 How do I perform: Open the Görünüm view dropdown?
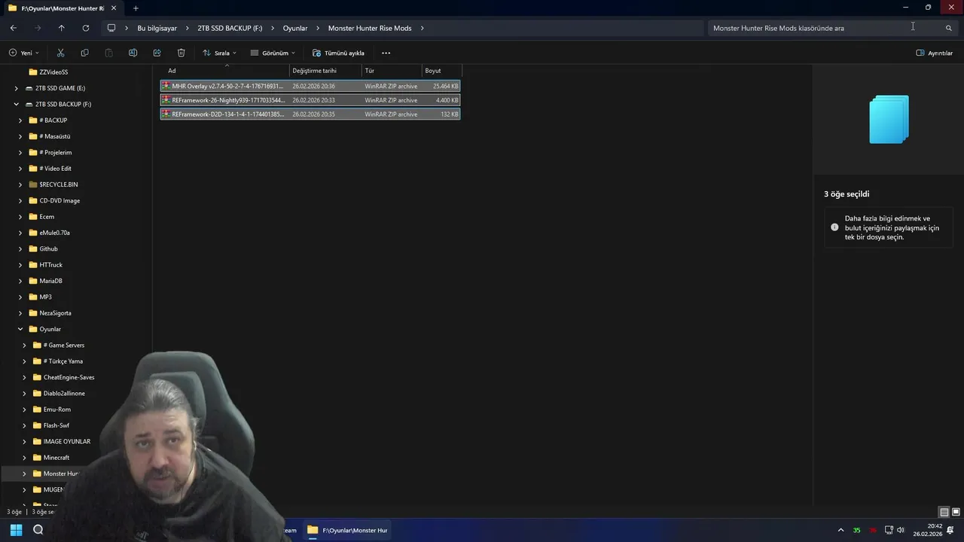pos(273,53)
